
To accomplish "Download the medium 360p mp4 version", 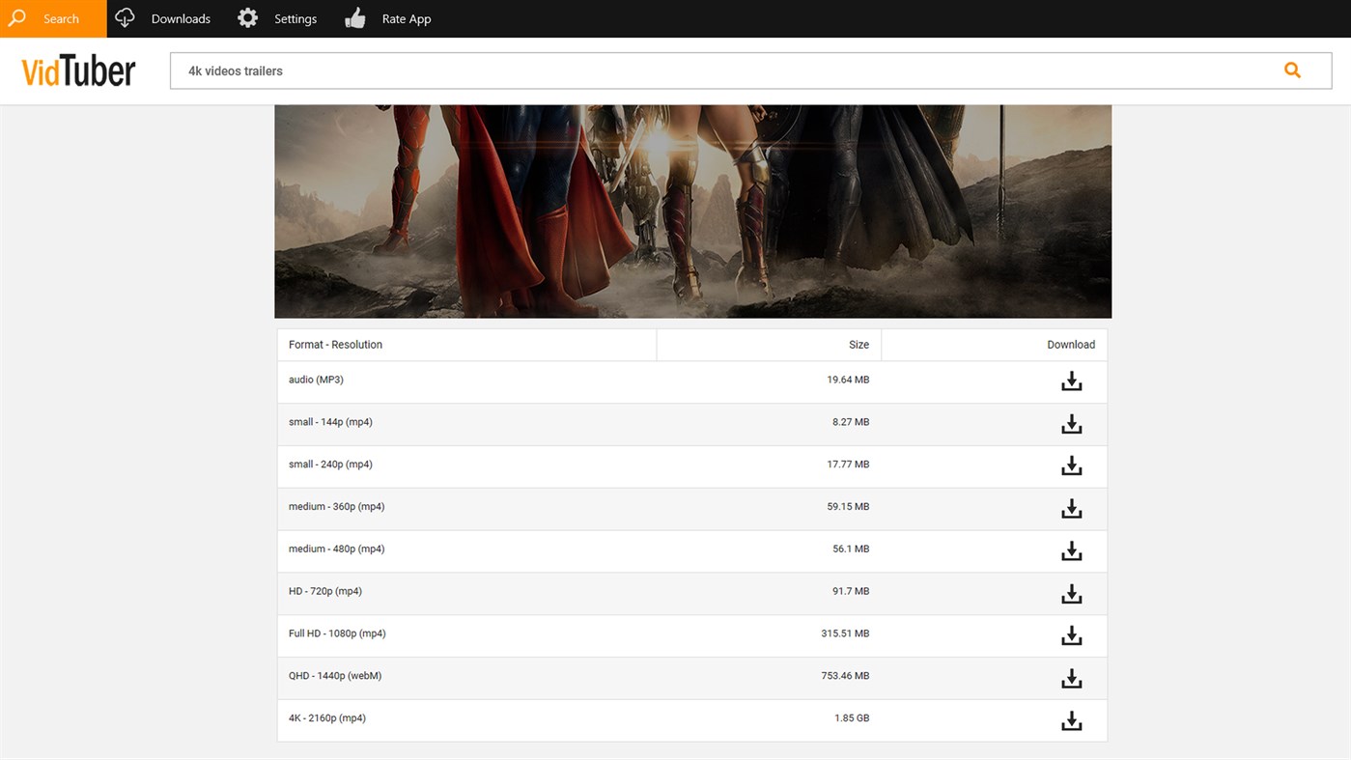I will tap(1071, 508).
